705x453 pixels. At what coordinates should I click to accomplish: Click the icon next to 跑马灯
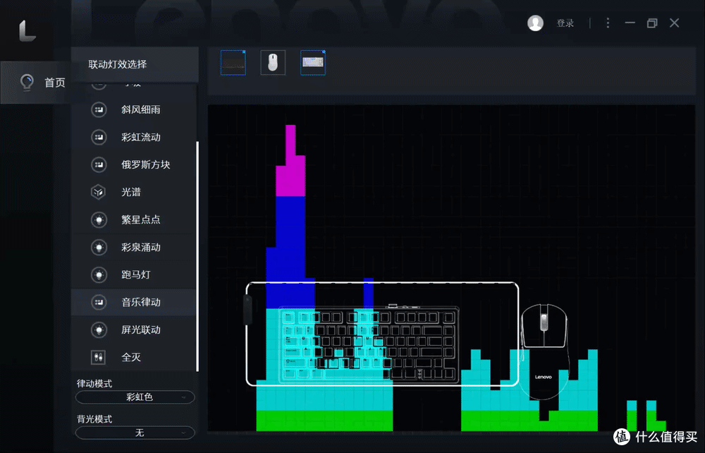pos(99,275)
